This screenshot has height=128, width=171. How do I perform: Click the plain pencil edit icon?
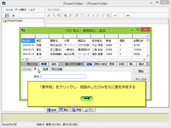click(x=49, y=15)
